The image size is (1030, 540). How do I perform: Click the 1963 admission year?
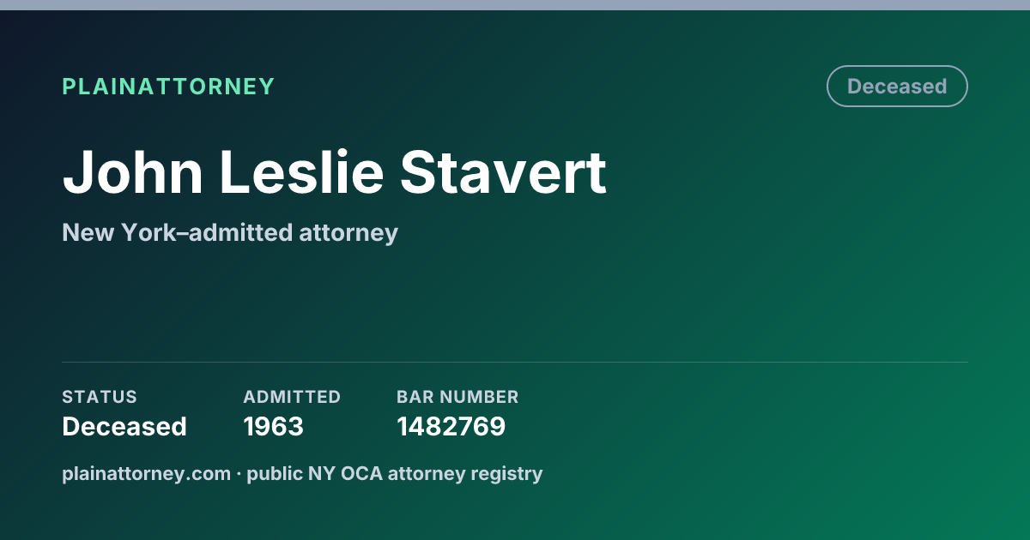click(273, 427)
